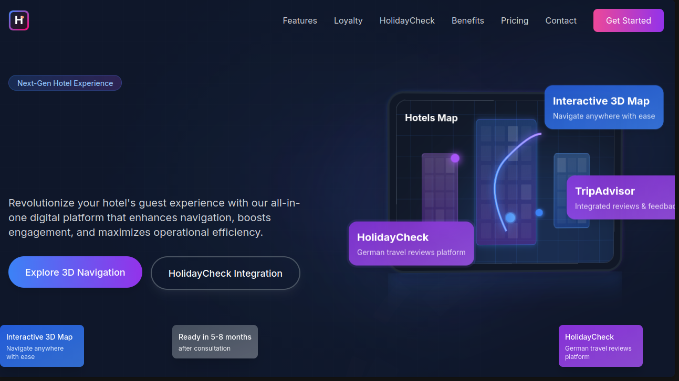Click the tall center building on the map
679x381 pixels.
coord(506,182)
